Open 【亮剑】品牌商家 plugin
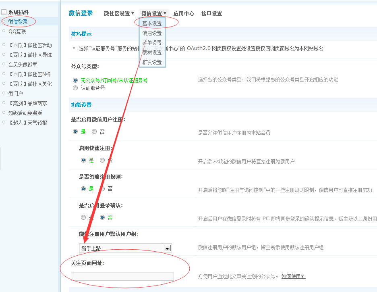This screenshot has width=377, height=292. tap(27, 103)
